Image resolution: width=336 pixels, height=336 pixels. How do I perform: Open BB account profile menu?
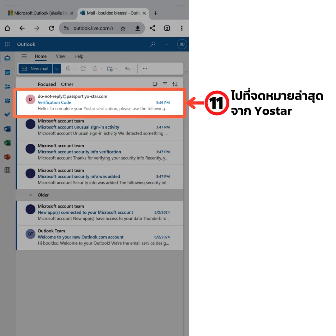click(x=182, y=44)
